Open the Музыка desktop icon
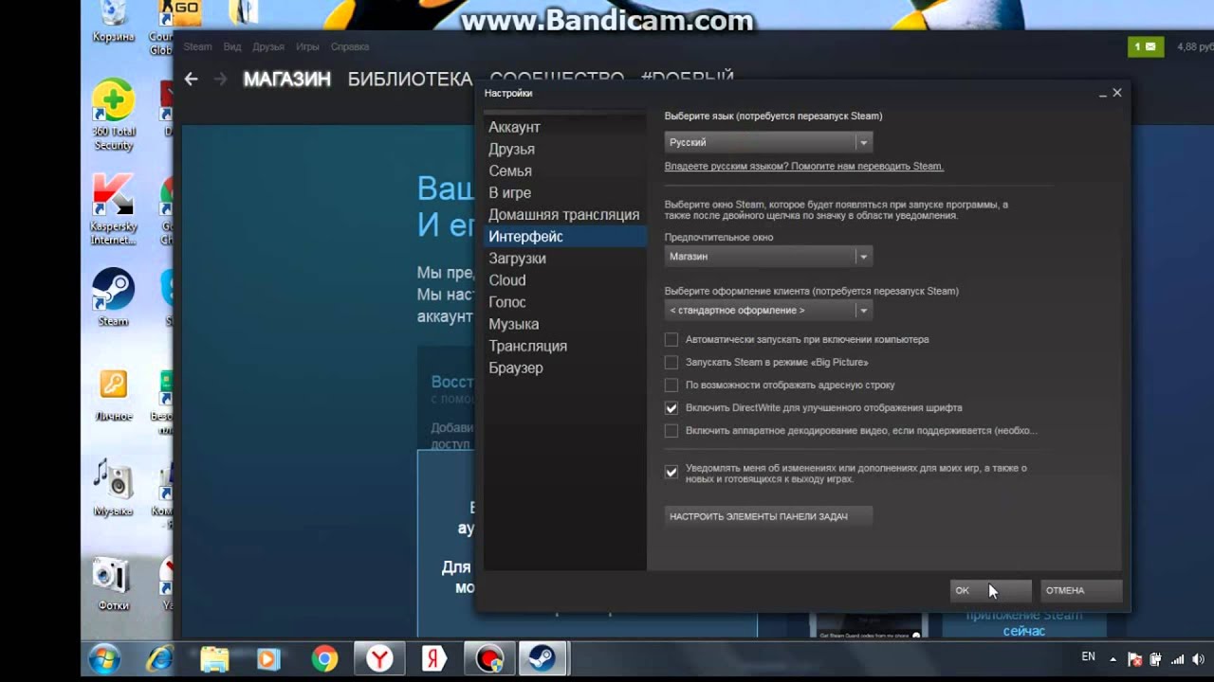The width and height of the screenshot is (1214, 682). pyautogui.click(x=114, y=487)
